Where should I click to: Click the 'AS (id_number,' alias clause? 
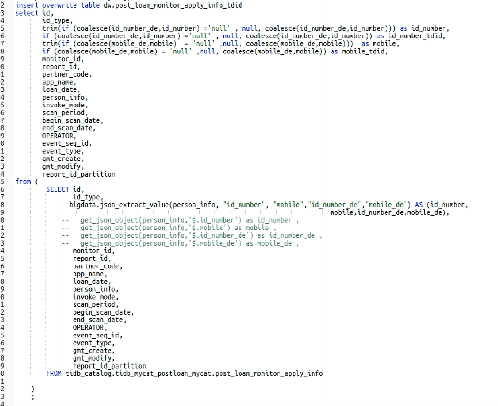tap(442, 205)
